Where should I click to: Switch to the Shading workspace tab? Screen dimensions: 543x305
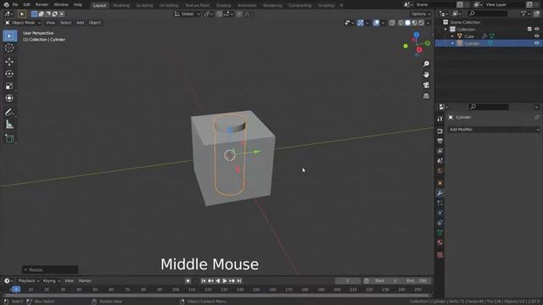[223, 6]
